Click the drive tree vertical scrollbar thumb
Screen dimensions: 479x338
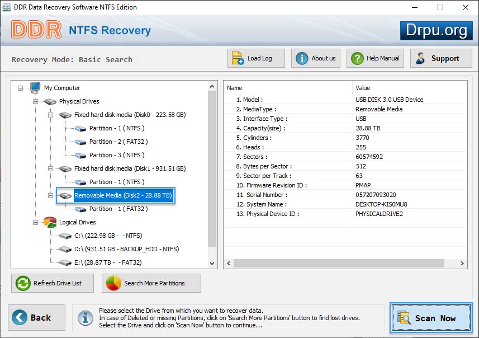[x=212, y=169]
